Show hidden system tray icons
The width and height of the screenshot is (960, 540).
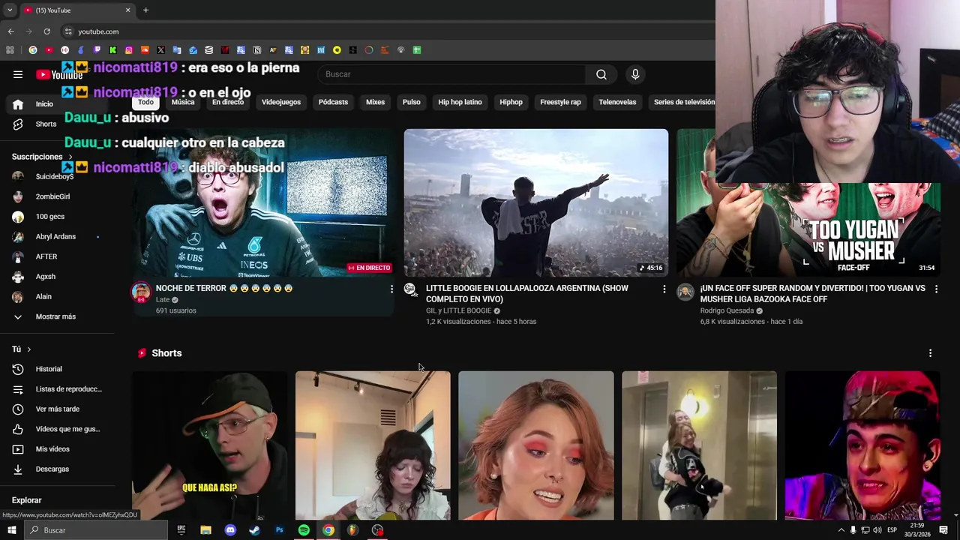coord(841,530)
